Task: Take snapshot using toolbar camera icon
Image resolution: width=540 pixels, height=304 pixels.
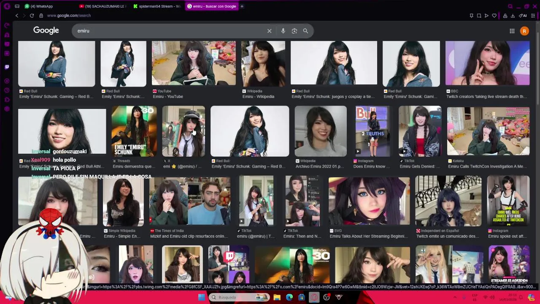Action: (479, 16)
